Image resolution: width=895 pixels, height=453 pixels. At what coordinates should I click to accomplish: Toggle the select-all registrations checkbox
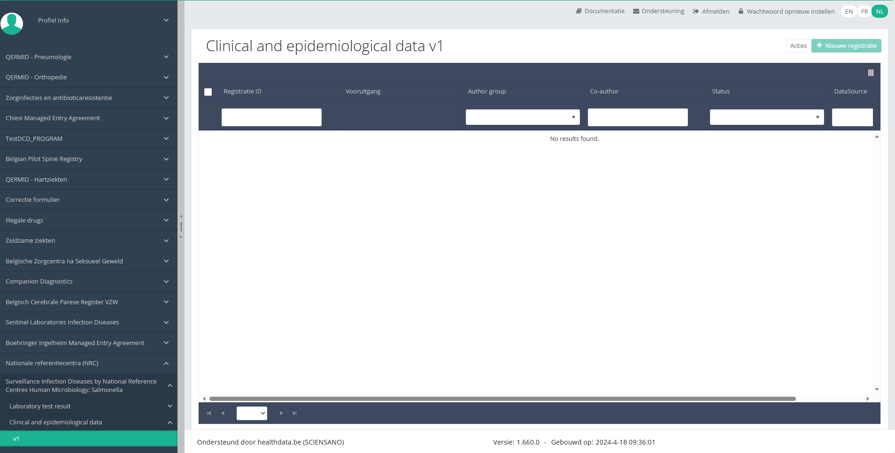[x=208, y=92]
